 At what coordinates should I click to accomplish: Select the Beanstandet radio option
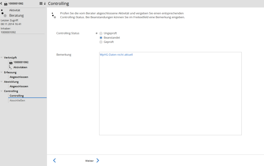pos(101,38)
